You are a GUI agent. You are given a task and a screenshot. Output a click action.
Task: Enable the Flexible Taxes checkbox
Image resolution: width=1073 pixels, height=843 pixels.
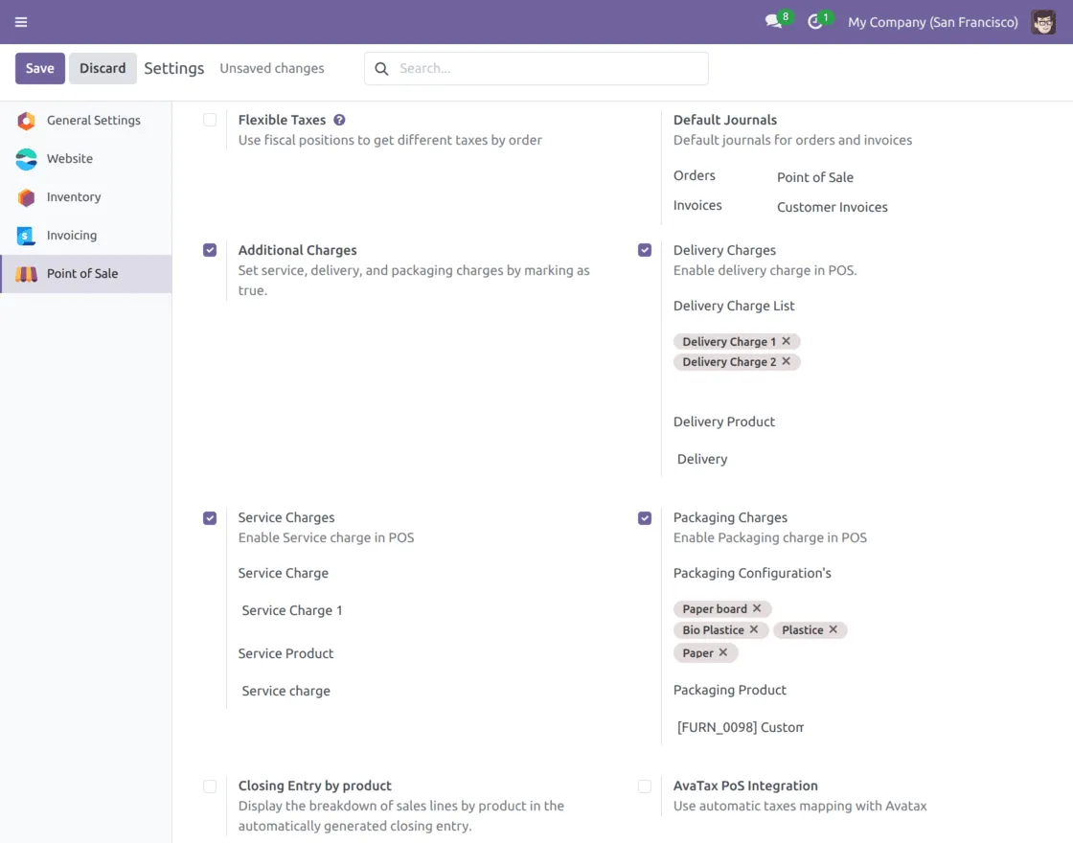pos(210,120)
